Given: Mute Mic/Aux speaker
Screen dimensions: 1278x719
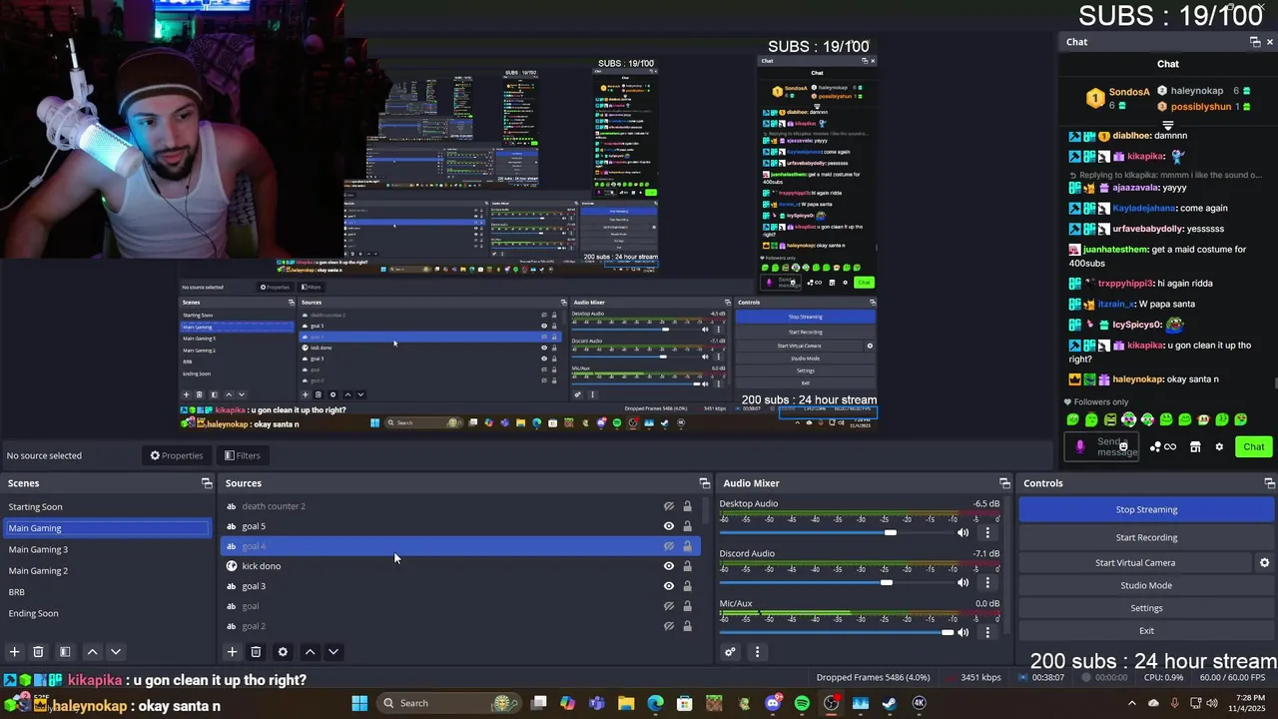Looking at the screenshot, I should [962, 632].
